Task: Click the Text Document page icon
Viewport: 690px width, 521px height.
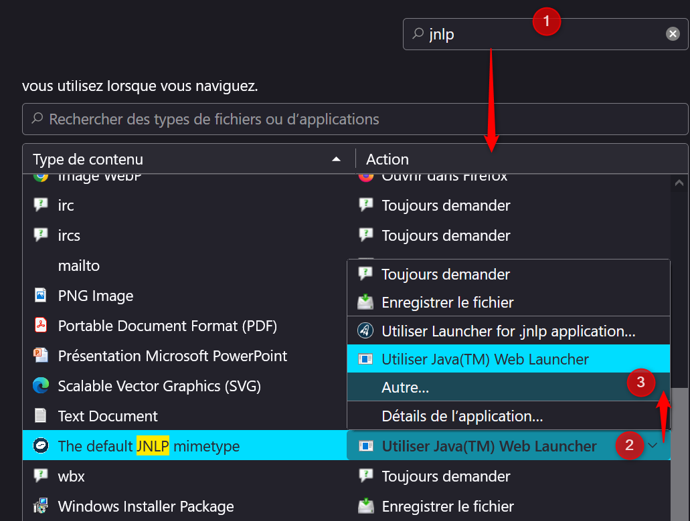Action: [41, 416]
